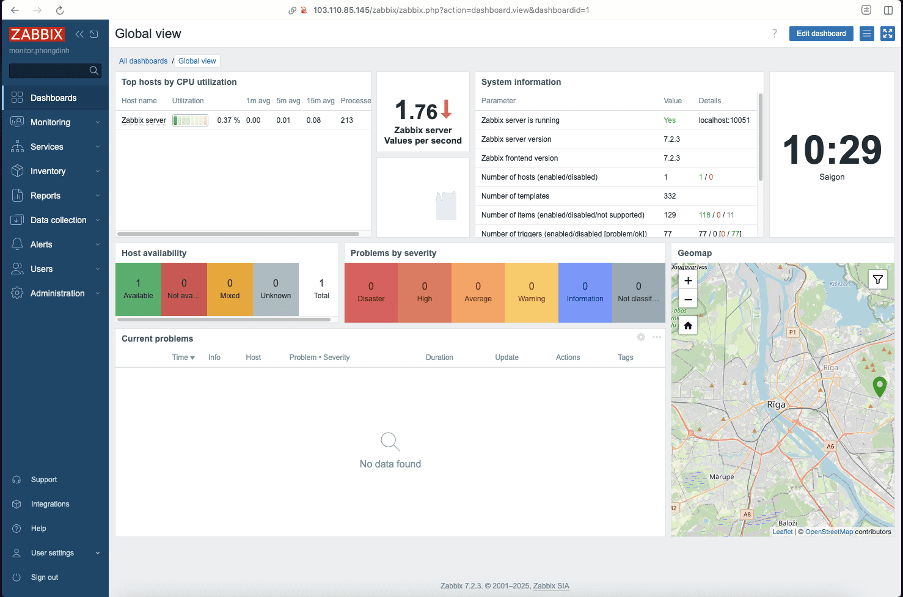
Task: Open the dashboard actions hamburger menu
Action: 866,34
